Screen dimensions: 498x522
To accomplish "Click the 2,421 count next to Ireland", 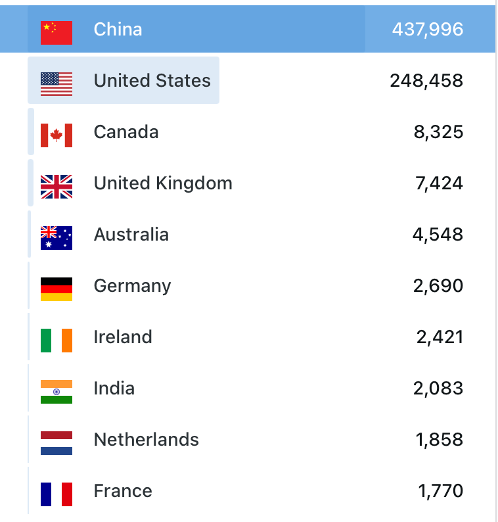I will tap(440, 337).
